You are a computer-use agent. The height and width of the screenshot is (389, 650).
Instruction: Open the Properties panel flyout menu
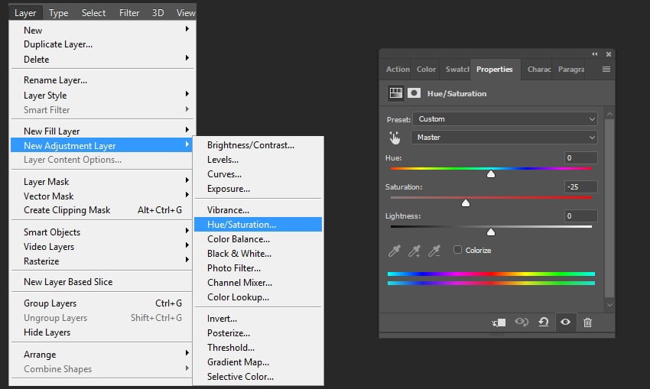tap(606, 69)
